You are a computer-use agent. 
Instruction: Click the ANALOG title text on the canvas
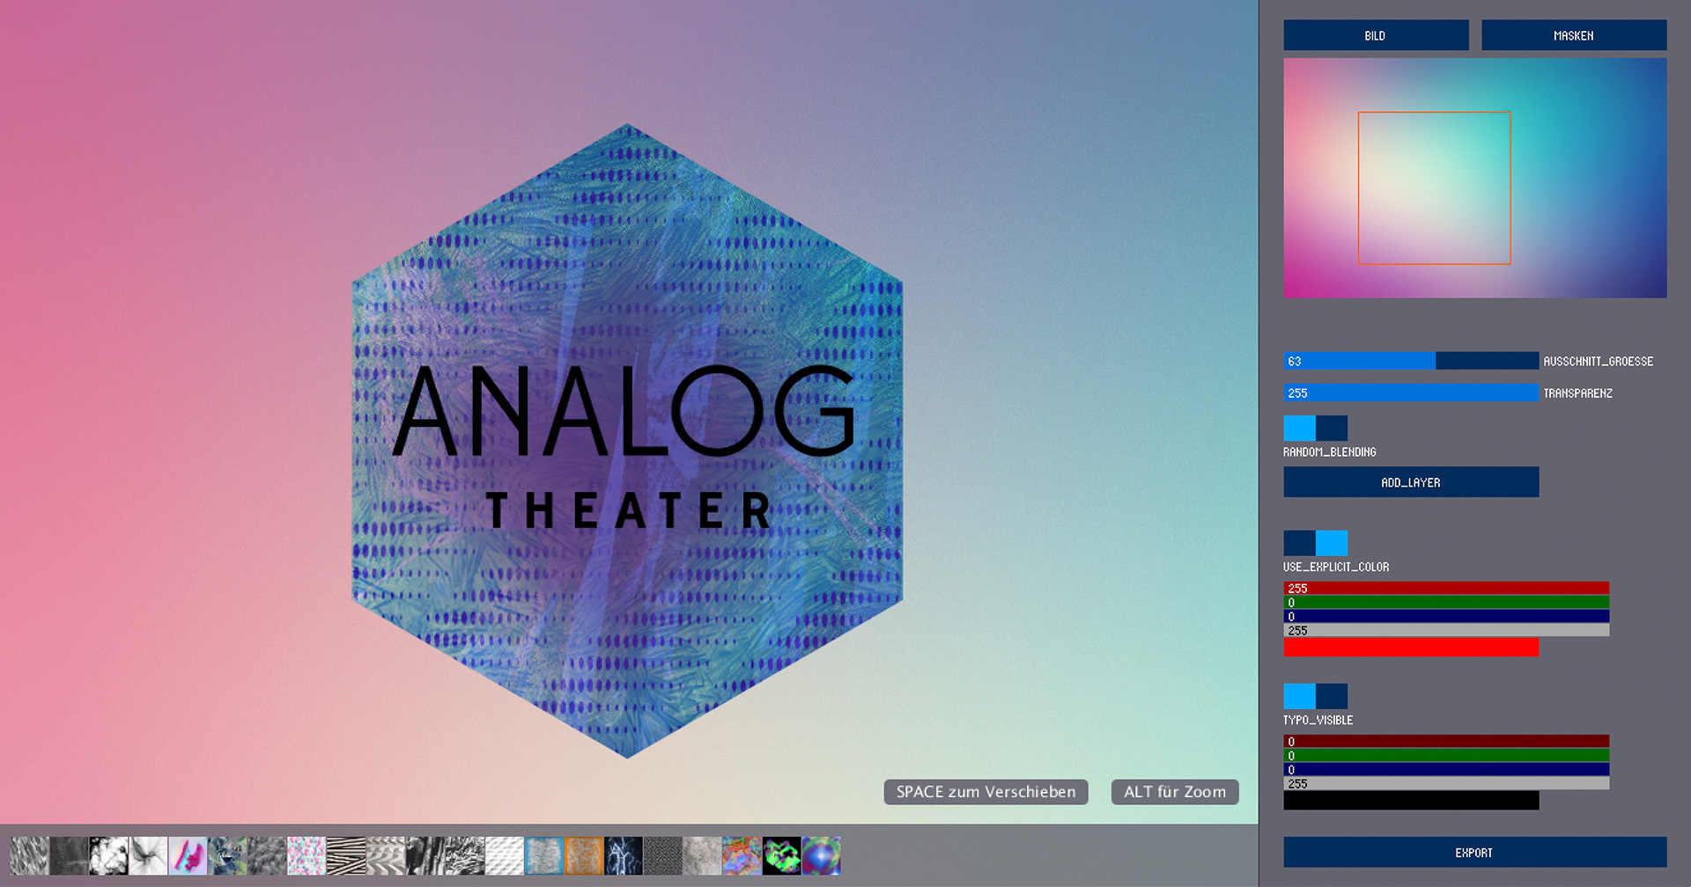(x=624, y=410)
